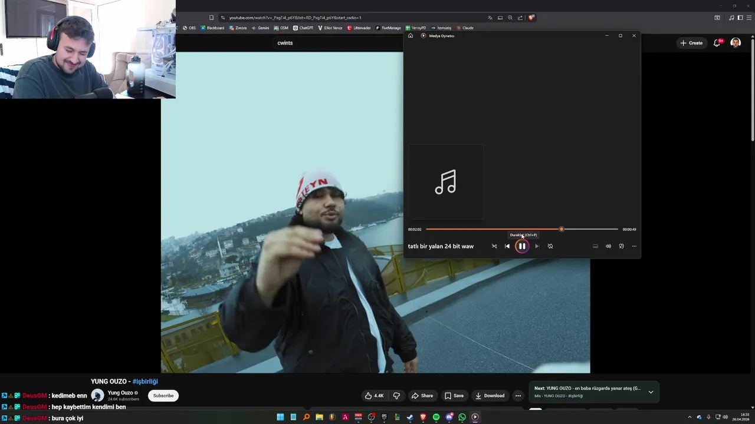Open Brave shields icon
This screenshot has height=424, width=755.
(x=531, y=18)
